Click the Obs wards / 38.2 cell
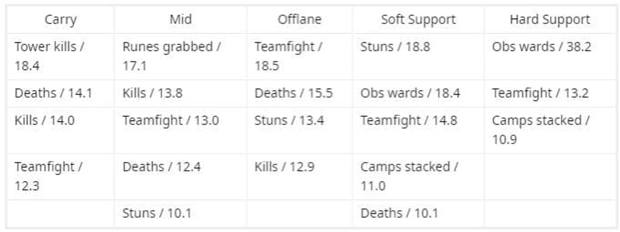 coord(541,47)
